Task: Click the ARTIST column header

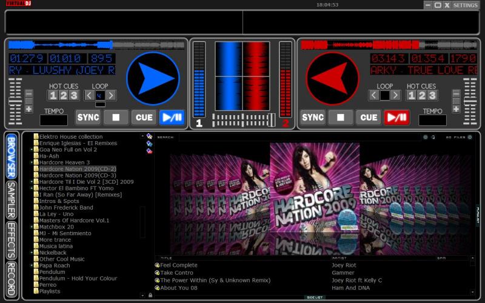Action: 339,258
